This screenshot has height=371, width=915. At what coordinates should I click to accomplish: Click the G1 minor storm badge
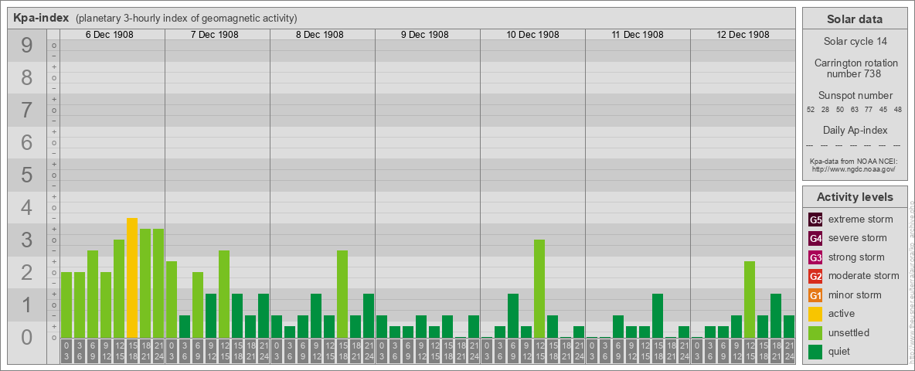[815, 295]
